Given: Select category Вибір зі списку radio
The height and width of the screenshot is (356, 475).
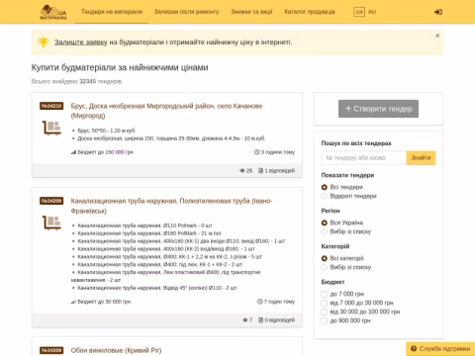Looking at the screenshot, I should pyautogui.click(x=325, y=267).
